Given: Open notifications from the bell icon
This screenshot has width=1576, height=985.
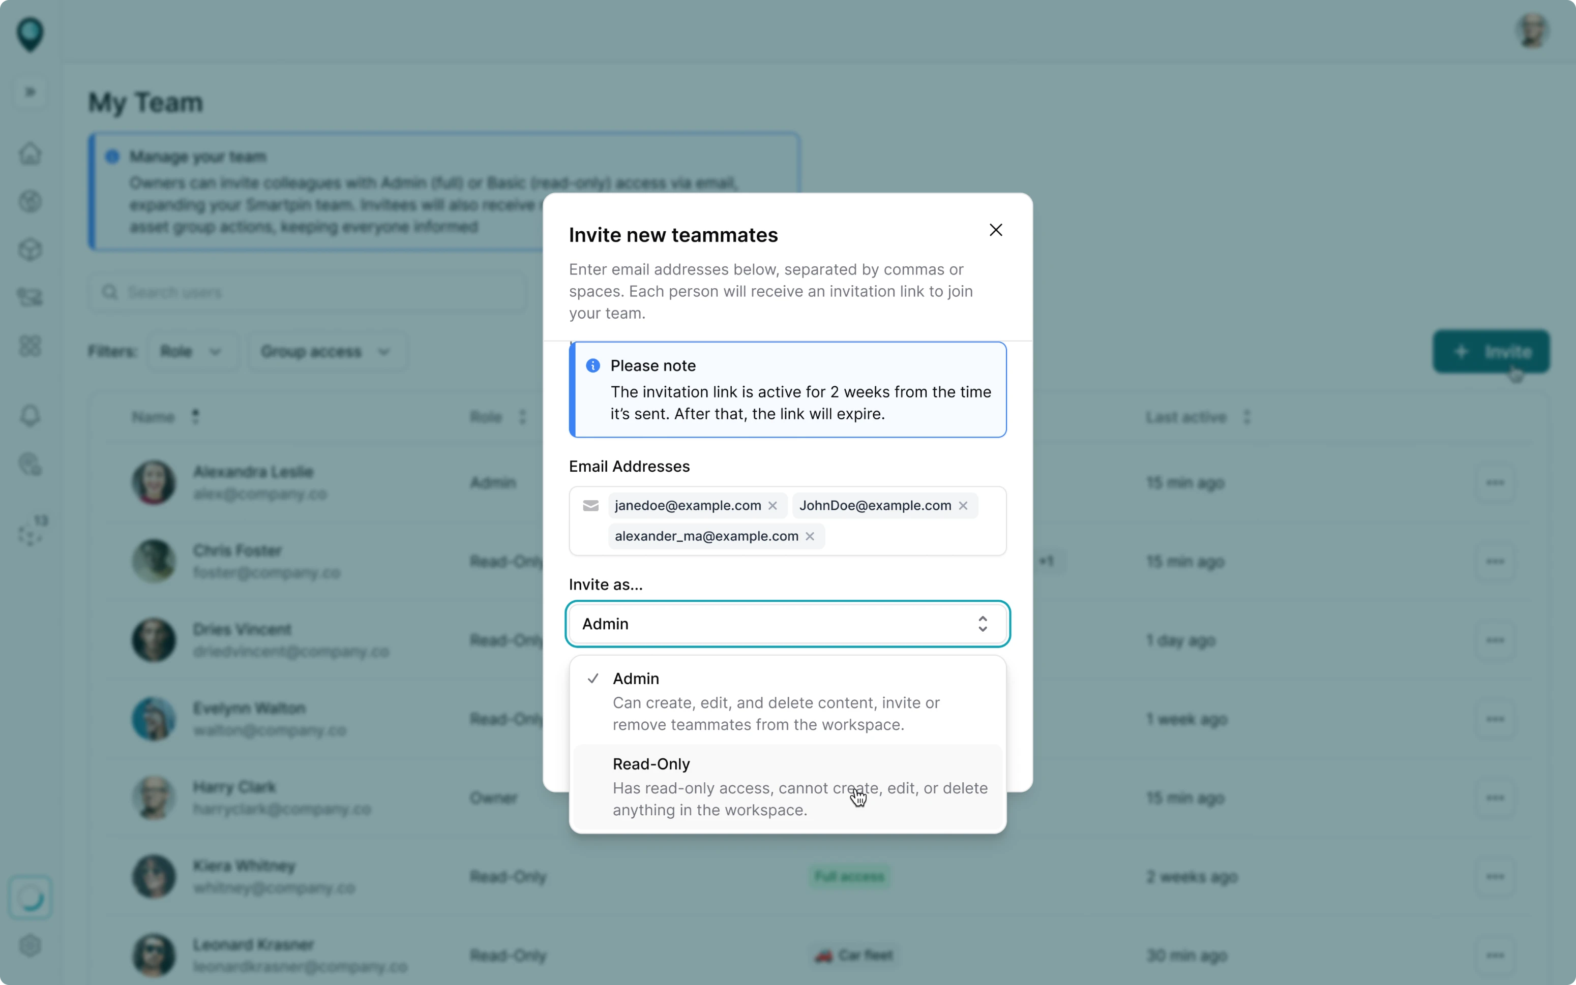Looking at the screenshot, I should tap(29, 416).
